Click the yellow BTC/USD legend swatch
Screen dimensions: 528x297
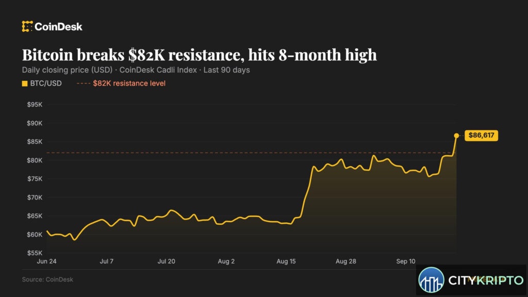[25, 84]
